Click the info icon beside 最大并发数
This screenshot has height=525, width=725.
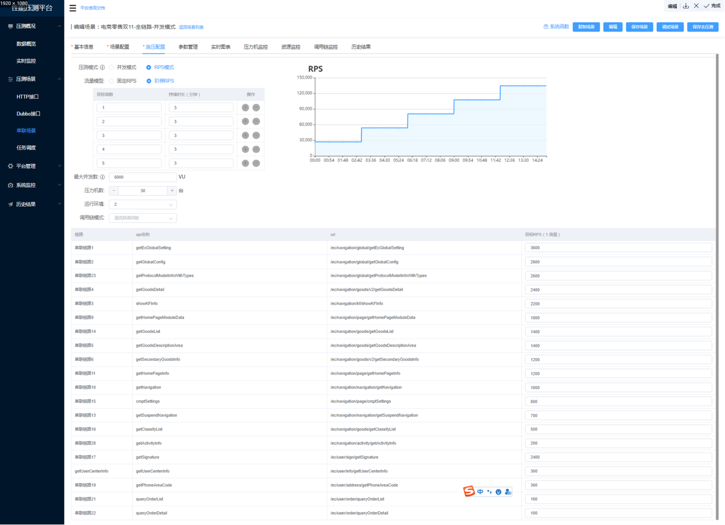tap(103, 177)
